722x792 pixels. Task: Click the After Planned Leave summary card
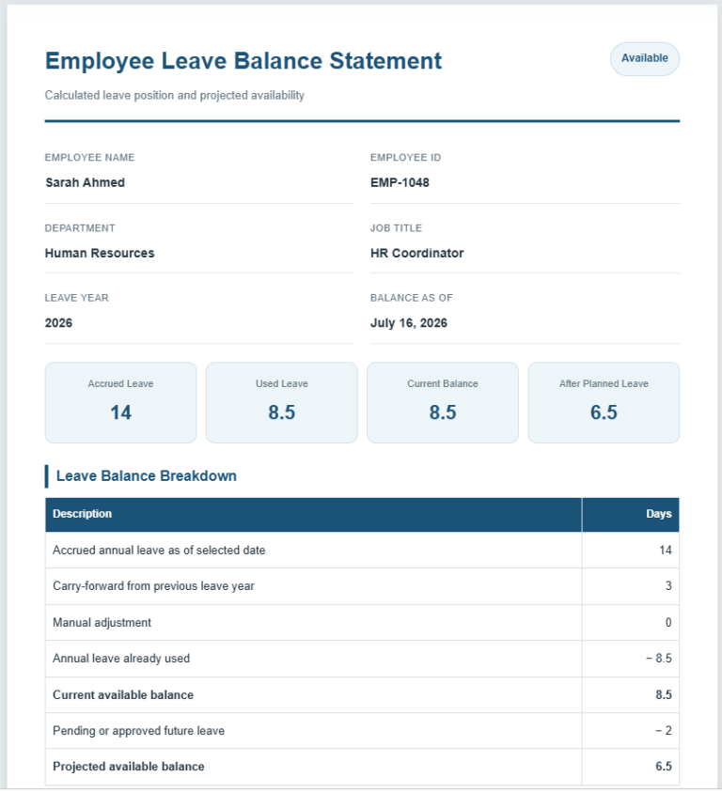[604, 402]
